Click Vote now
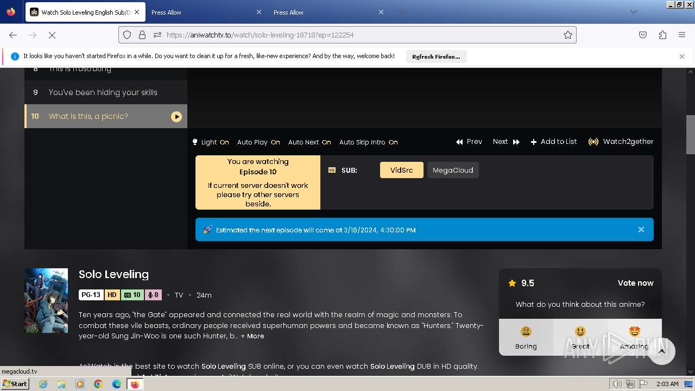This screenshot has height=391, width=695. (x=636, y=283)
